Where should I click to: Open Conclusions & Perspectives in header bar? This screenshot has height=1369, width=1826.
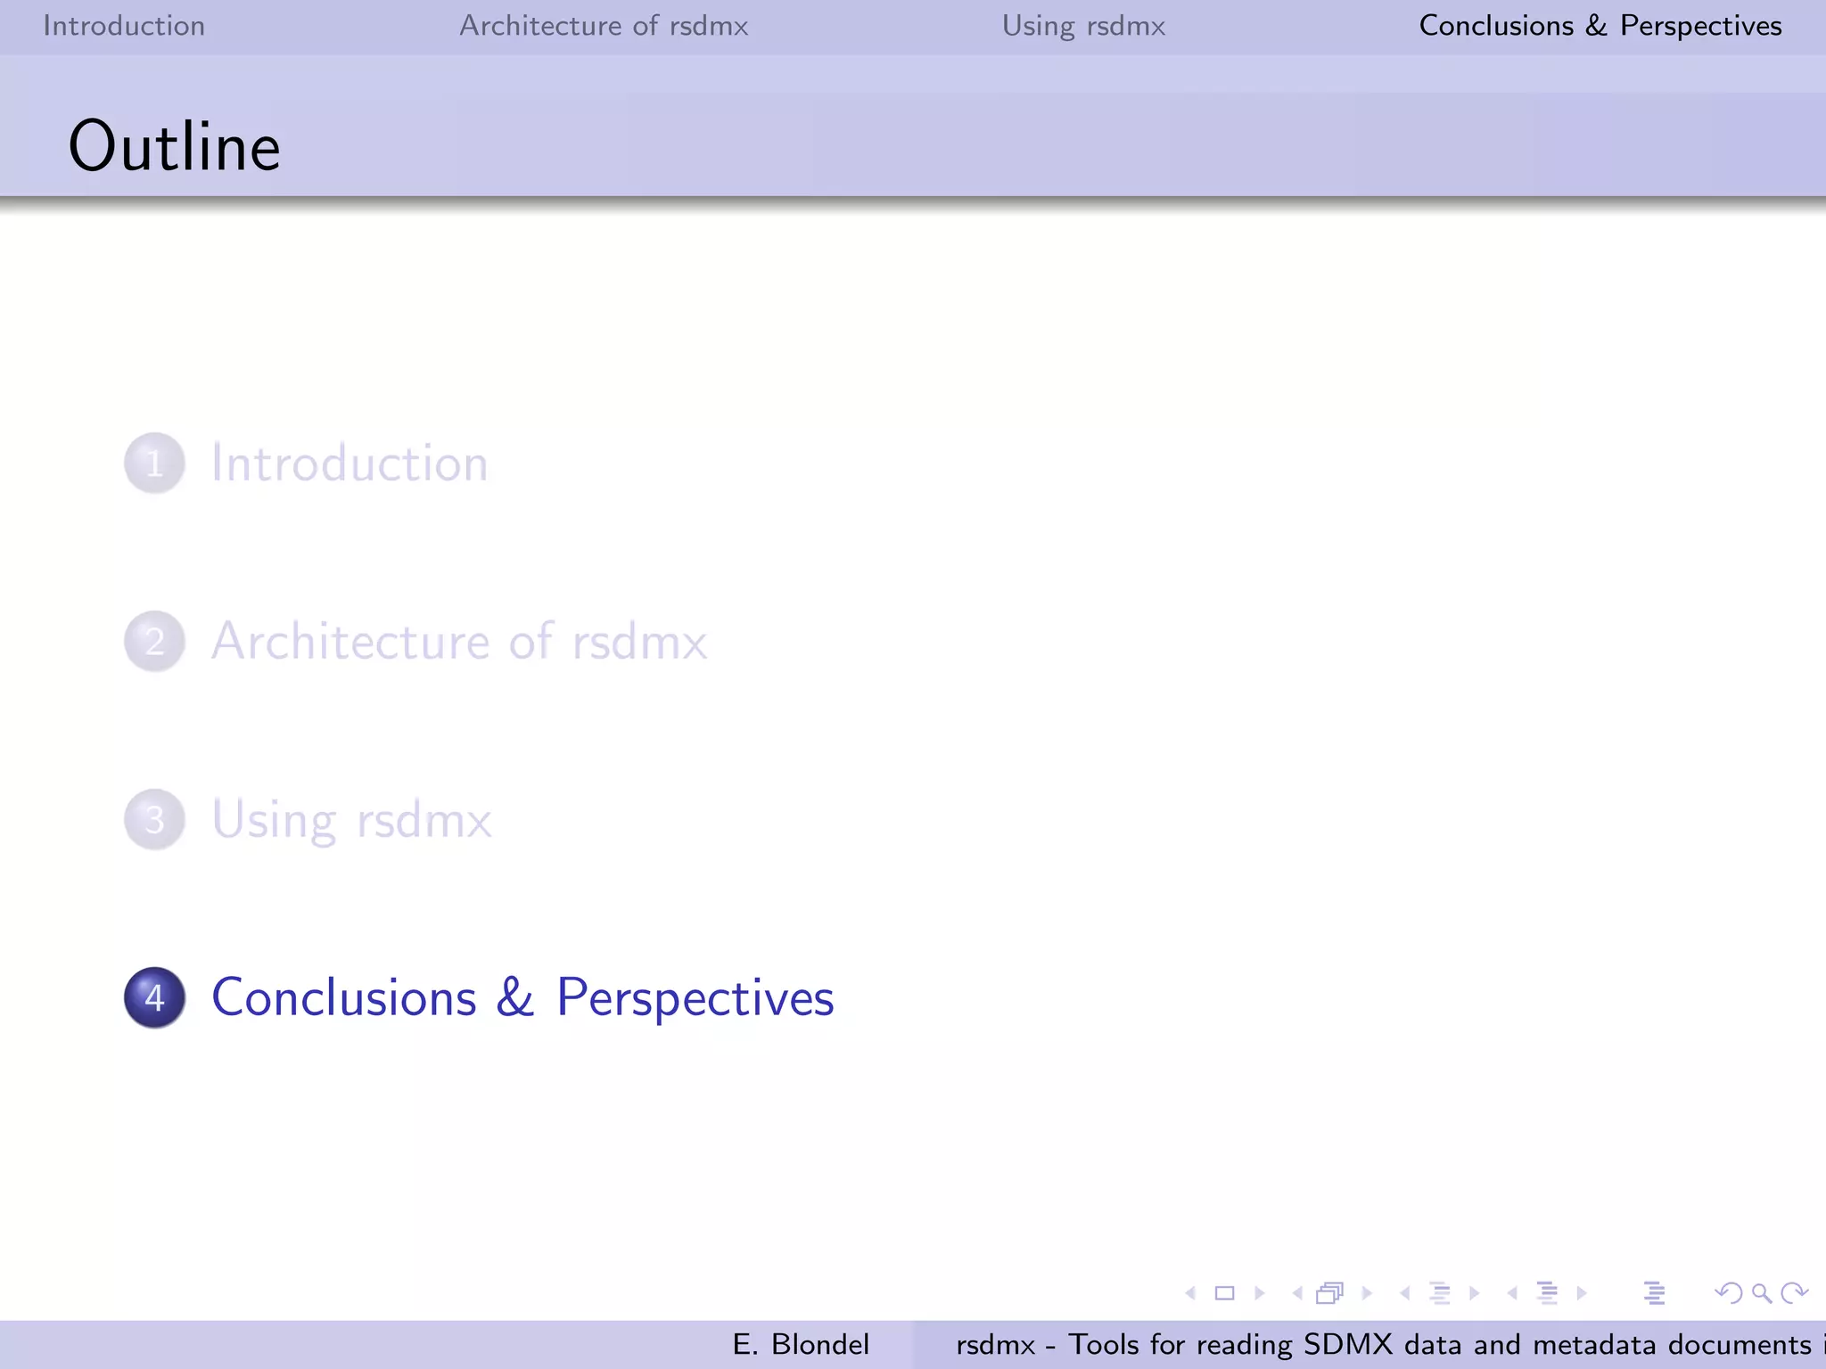[x=1600, y=26]
